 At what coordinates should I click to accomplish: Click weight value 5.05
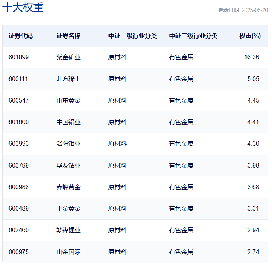click(253, 79)
